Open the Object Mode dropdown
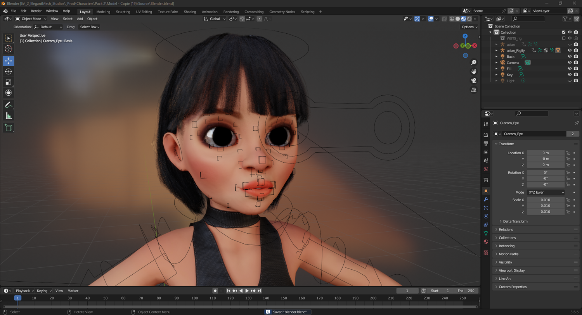 (31, 19)
